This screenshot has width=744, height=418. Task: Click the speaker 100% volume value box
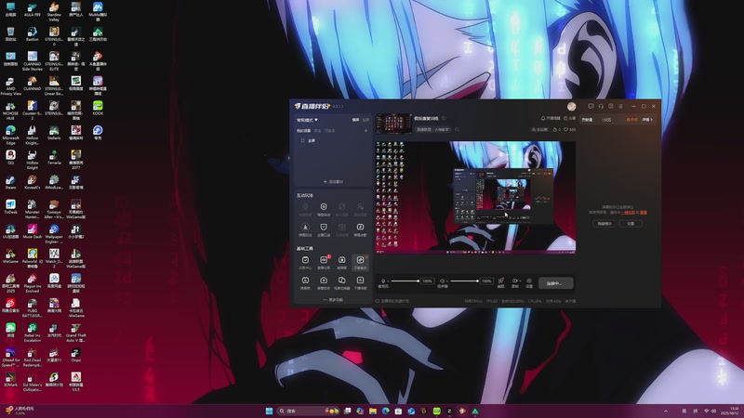pos(486,281)
